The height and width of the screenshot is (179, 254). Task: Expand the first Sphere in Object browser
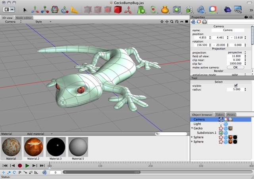(192, 137)
